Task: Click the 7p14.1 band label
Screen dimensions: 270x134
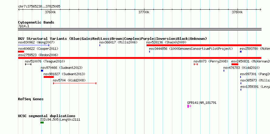Action: point(24,26)
